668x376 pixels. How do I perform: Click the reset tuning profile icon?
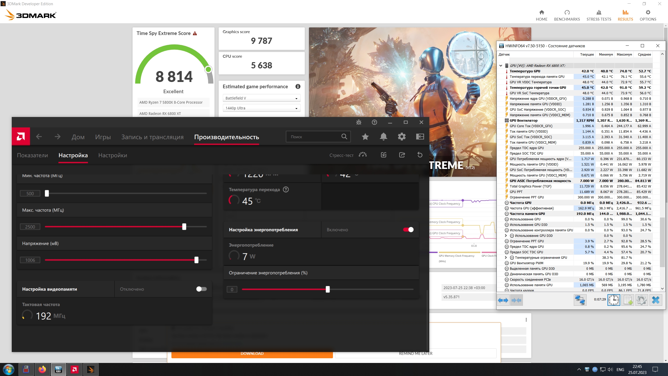pos(420,155)
